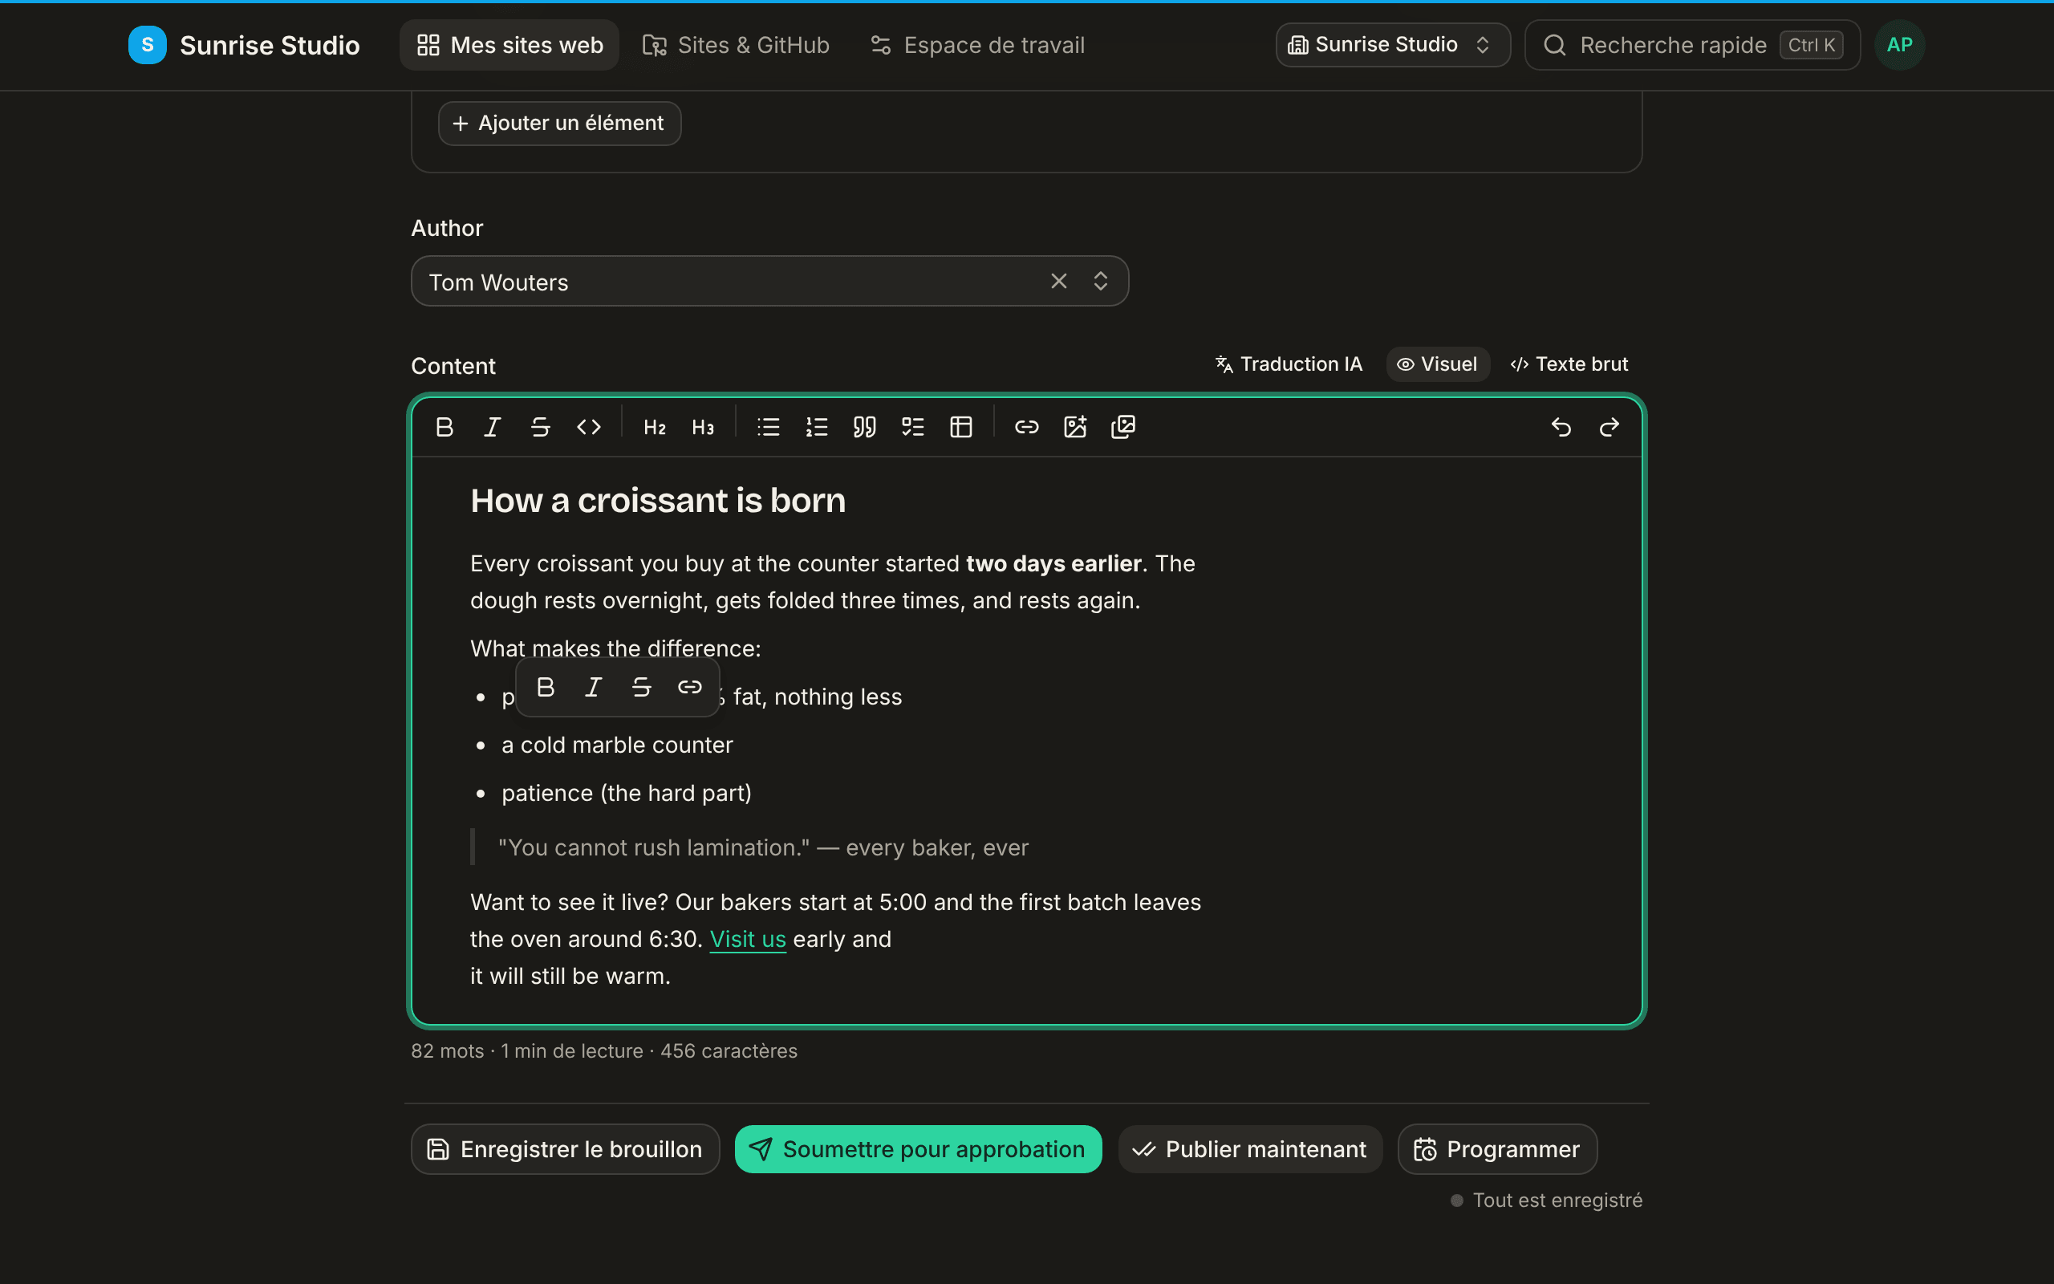Click link in the floating selection toolbar

690,687
